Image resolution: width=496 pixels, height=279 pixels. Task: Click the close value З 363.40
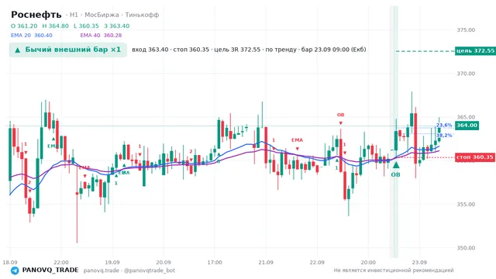click(117, 26)
